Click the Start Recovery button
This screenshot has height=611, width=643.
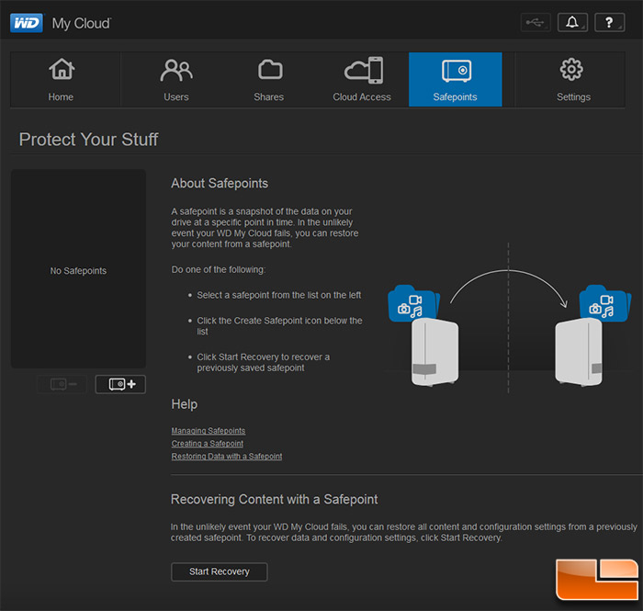click(220, 571)
